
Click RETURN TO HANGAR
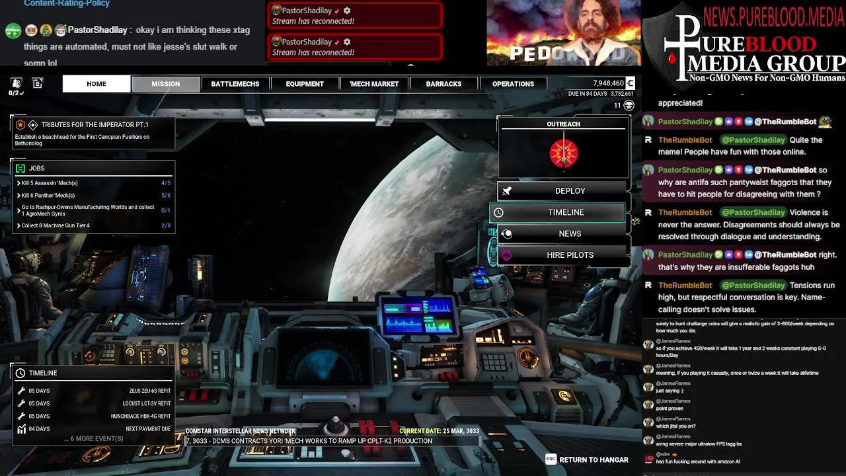pos(594,459)
